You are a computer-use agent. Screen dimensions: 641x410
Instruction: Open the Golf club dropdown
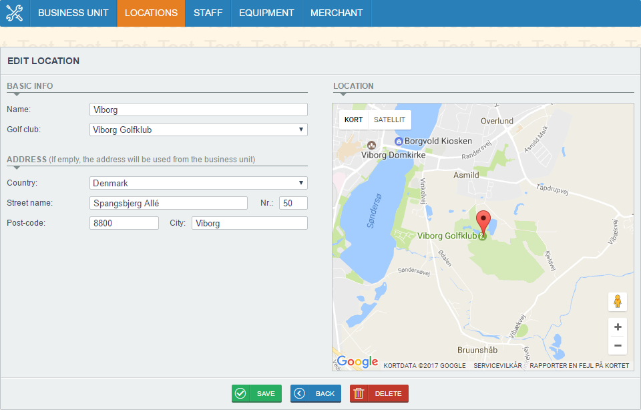[198, 130]
